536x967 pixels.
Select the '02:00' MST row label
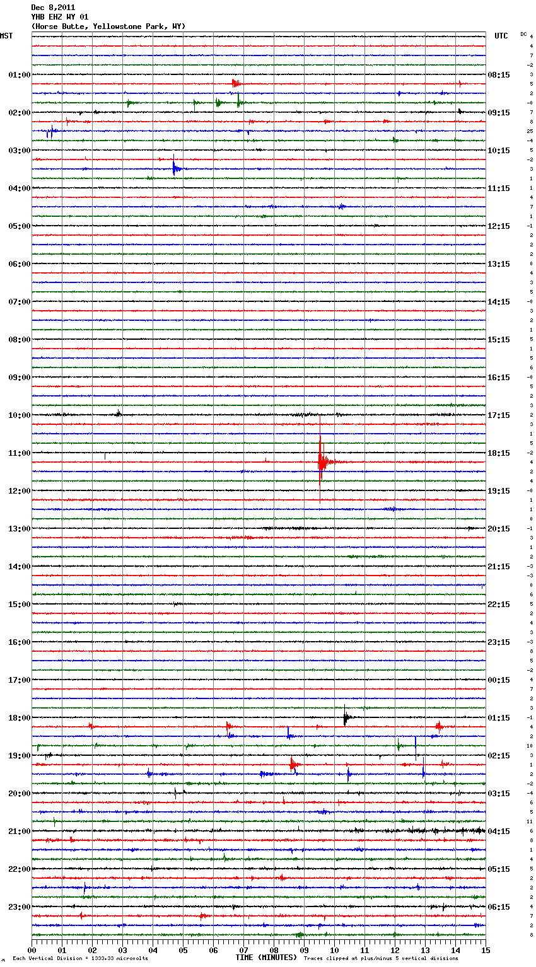coord(20,113)
